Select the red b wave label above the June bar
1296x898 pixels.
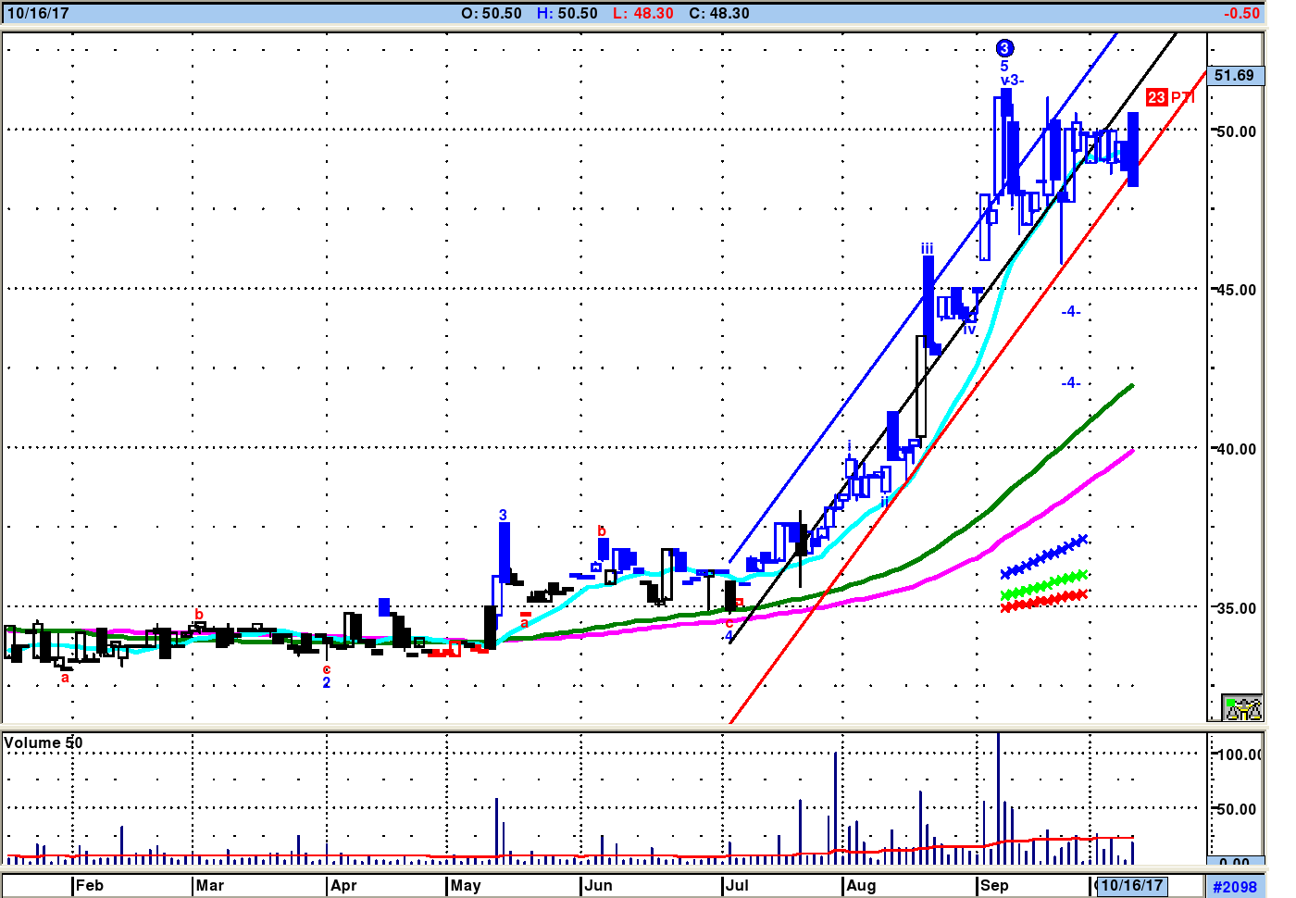pos(602,531)
